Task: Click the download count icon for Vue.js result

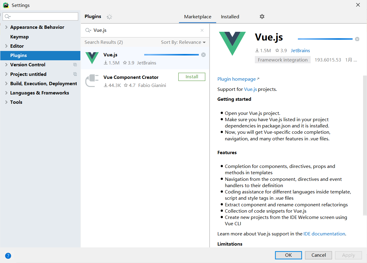Action: pos(106,63)
